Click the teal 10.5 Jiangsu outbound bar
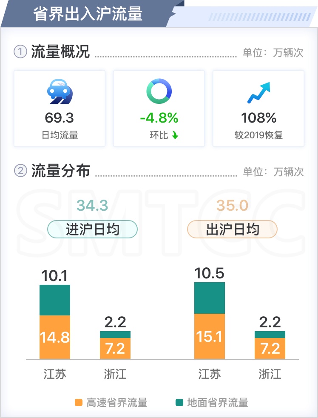 [210, 298]
